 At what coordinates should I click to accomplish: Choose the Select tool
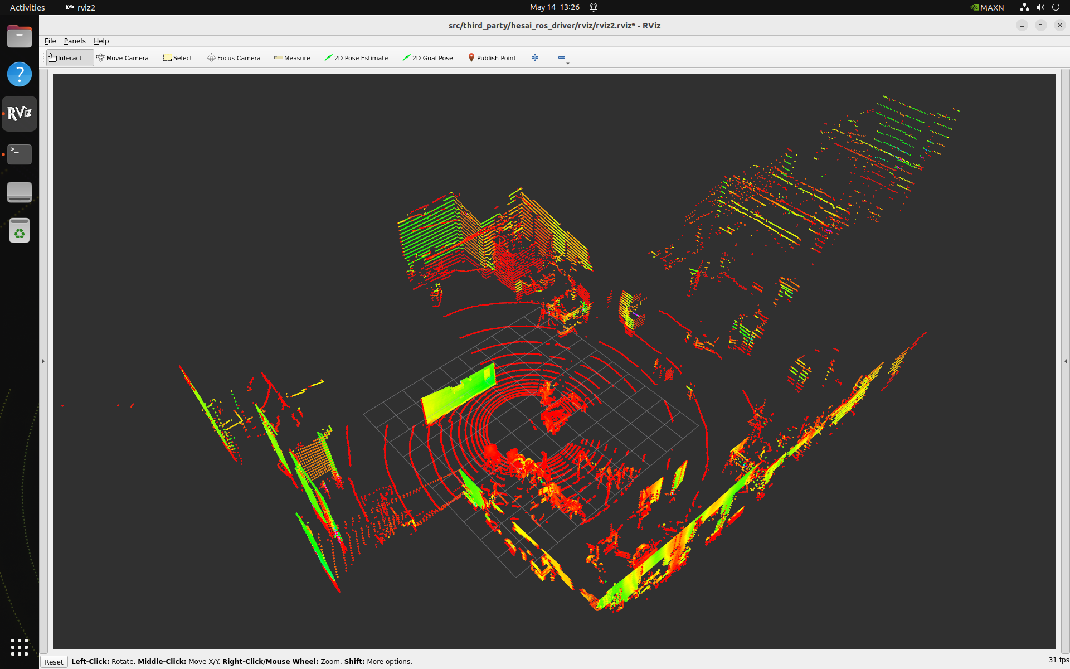click(178, 58)
